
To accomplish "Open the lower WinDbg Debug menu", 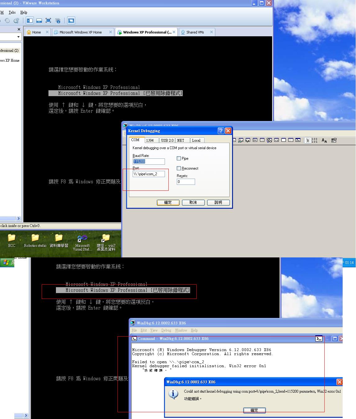I will pos(166,330).
